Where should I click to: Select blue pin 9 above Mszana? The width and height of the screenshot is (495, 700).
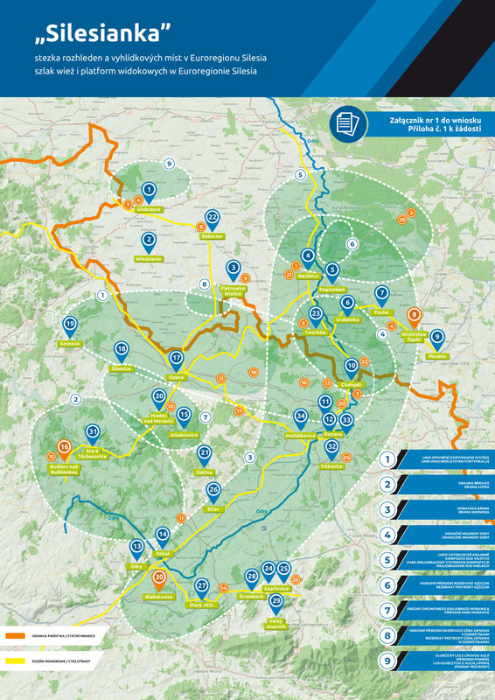(437, 339)
